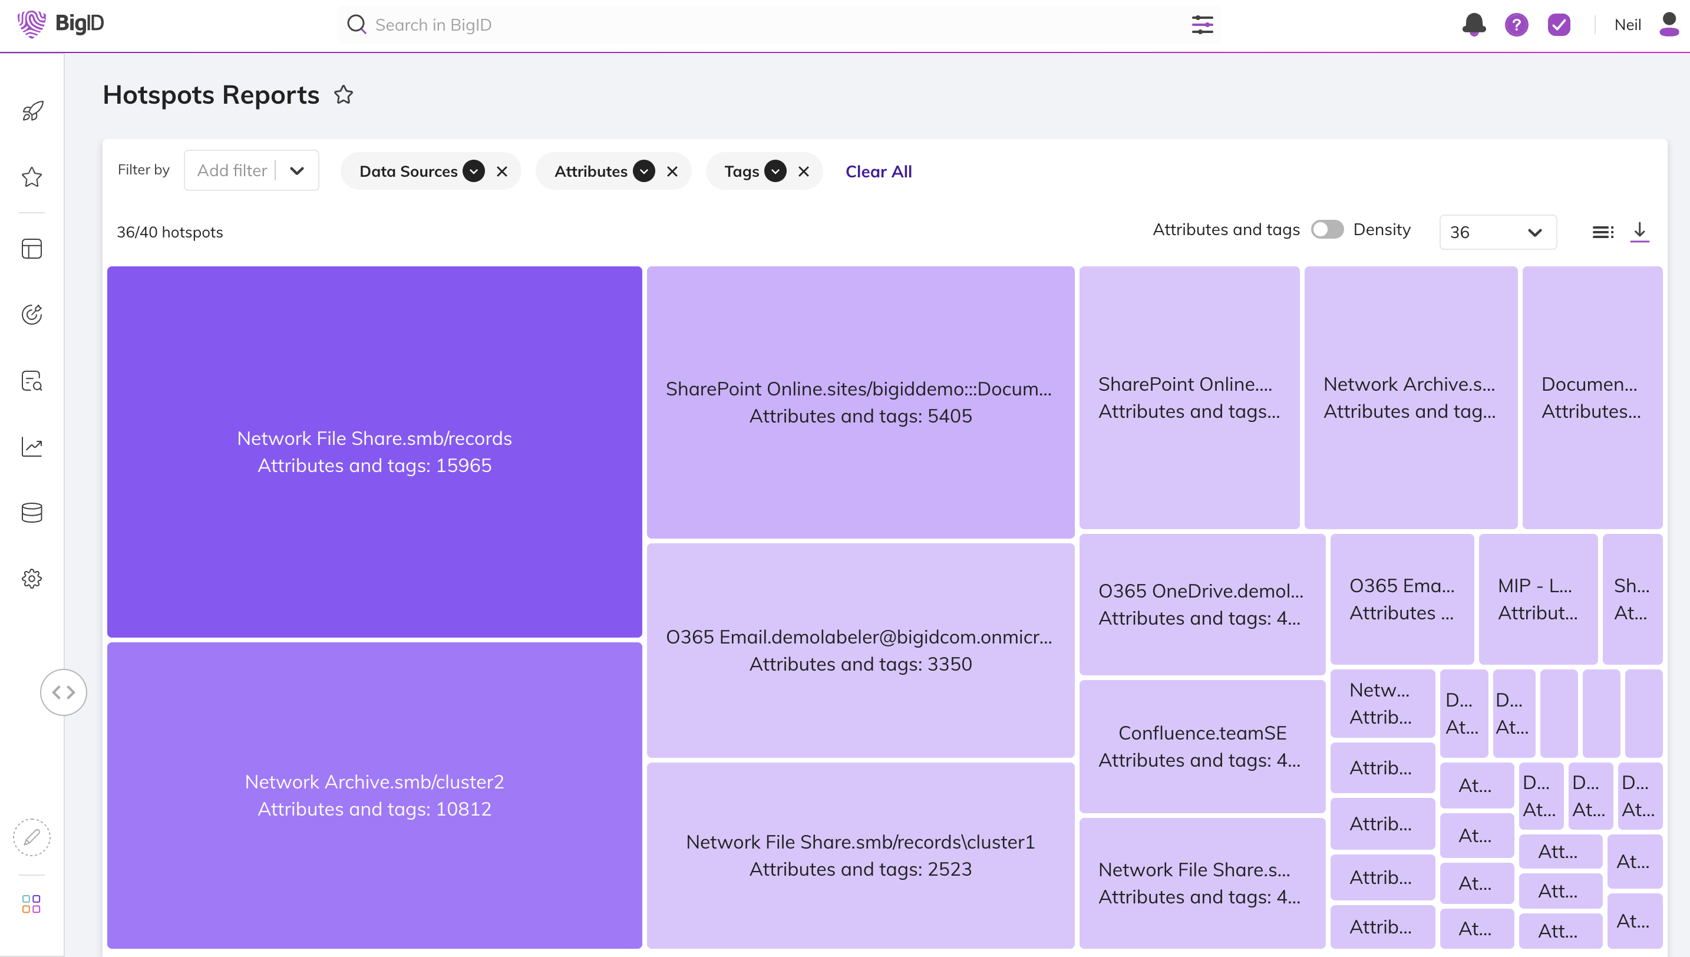This screenshot has height=957, width=1690.
Task: Open the dashboard layout icon in sidebar
Action: tap(32, 249)
